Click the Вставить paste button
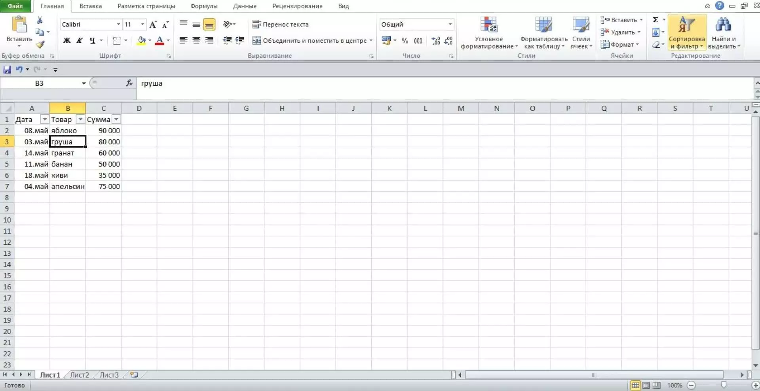 tap(19, 25)
